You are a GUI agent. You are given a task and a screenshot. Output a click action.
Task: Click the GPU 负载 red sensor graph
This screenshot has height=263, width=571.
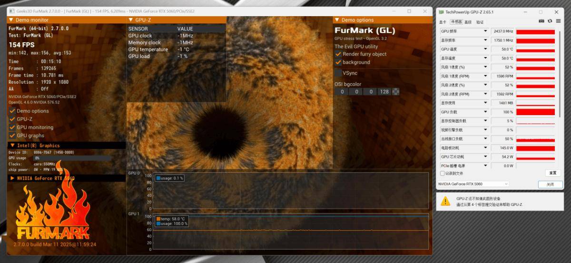(x=535, y=112)
